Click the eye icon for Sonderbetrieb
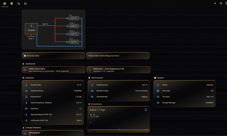 coord(92,97)
